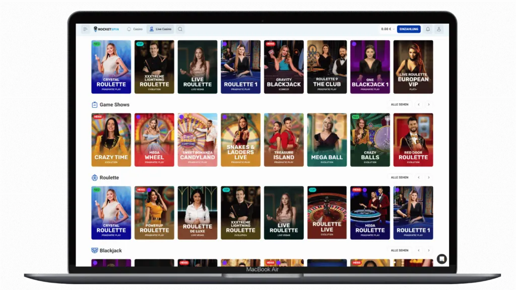Show previous Blackjack carousel games
Viewport: 516px width, 290px height.
[x=419, y=251]
